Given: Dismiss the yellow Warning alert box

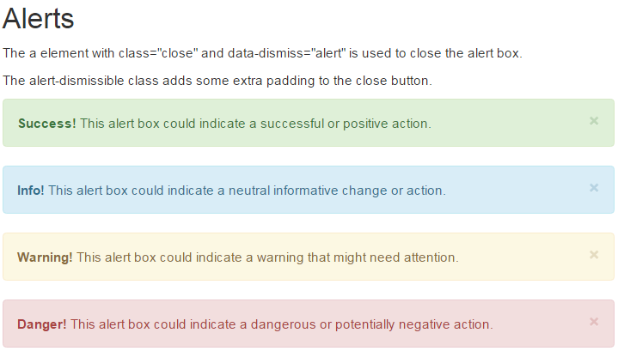Looking at the screenshot, I should pos(593,255).
